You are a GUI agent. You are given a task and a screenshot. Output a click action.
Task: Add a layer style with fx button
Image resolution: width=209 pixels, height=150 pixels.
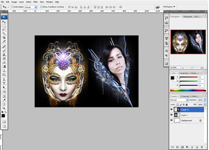177,147
